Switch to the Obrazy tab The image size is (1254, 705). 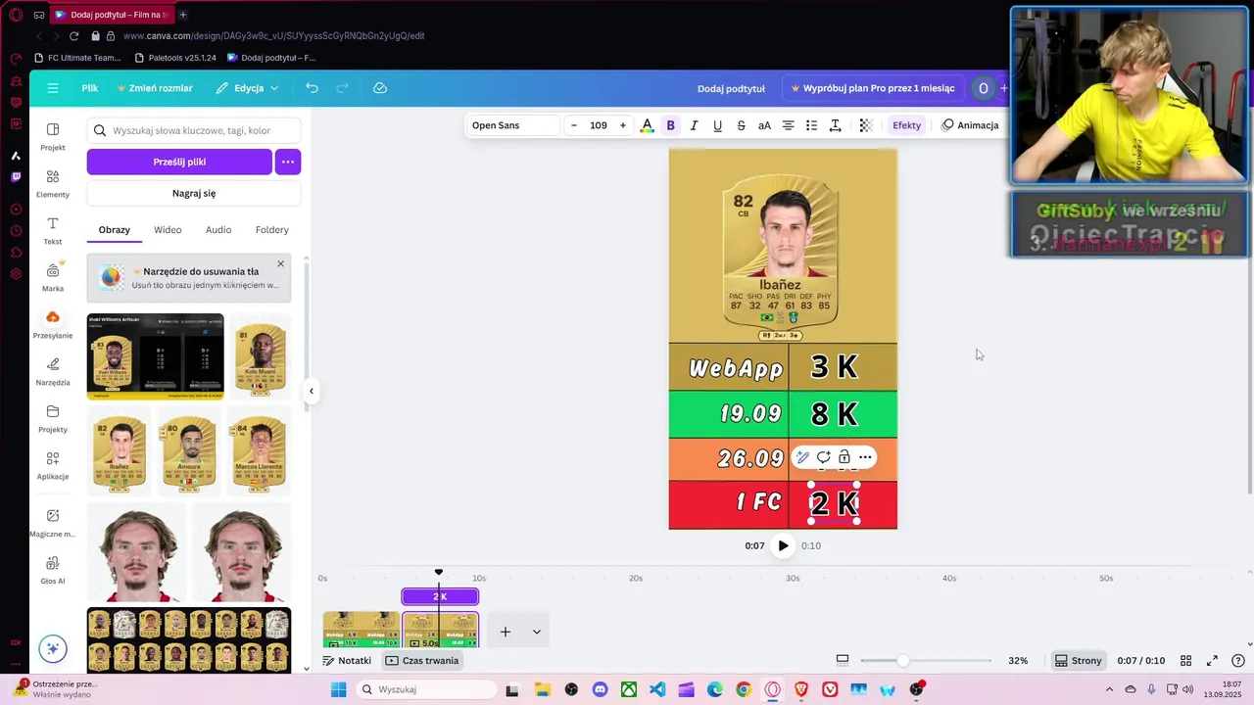(x=115, y=230)
